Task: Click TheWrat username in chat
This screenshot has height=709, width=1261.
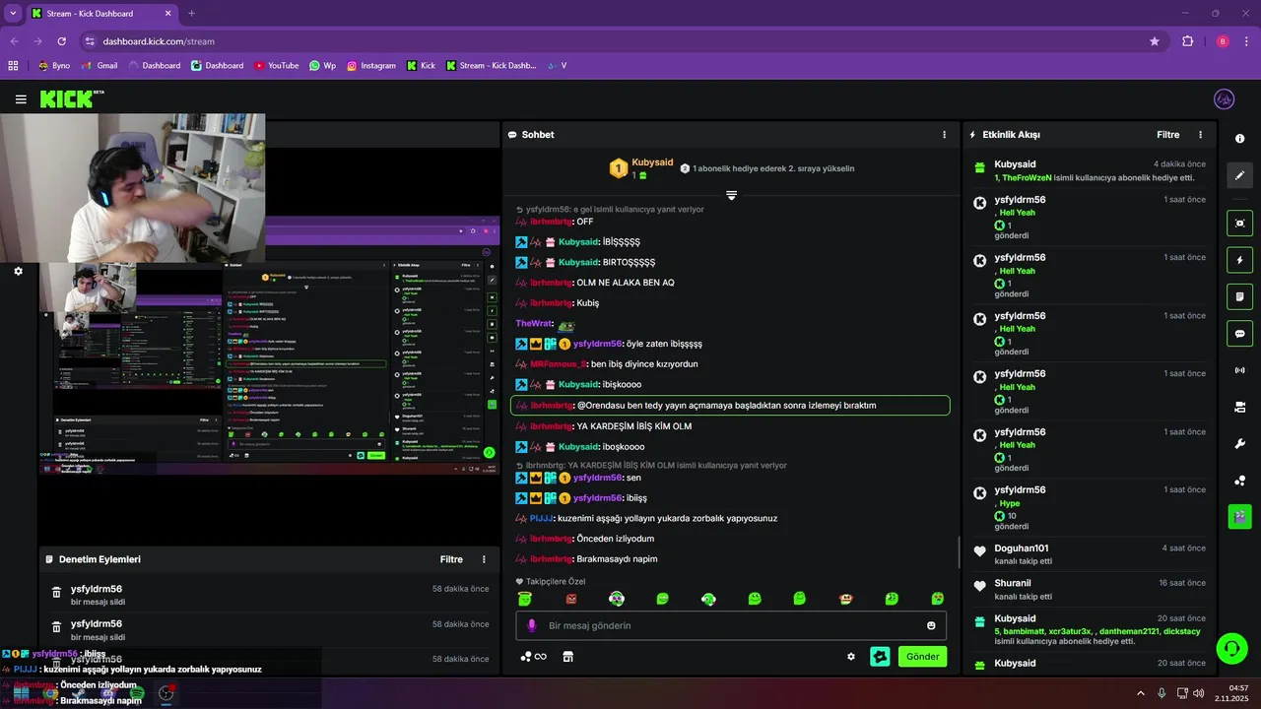Action: [534, 323]
